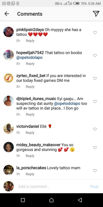Focus the Add a comment field

coord(53,186)
